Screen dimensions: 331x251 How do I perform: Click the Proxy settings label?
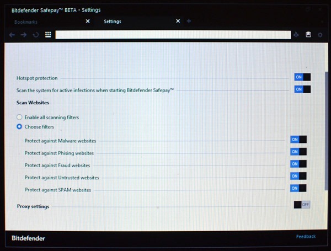[x=33, y=206]
